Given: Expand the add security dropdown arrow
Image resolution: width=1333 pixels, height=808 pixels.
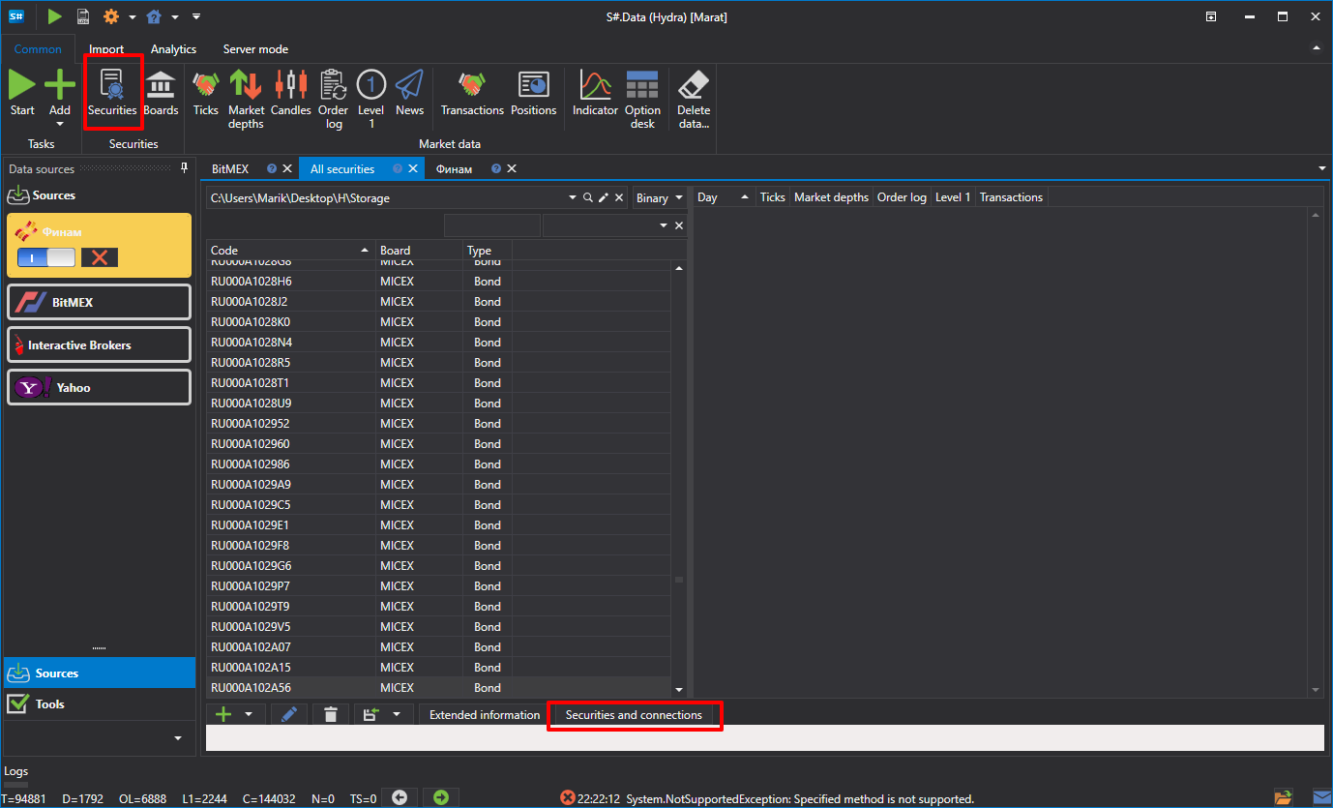Looking at the screenshot, I should click(249, 714).
